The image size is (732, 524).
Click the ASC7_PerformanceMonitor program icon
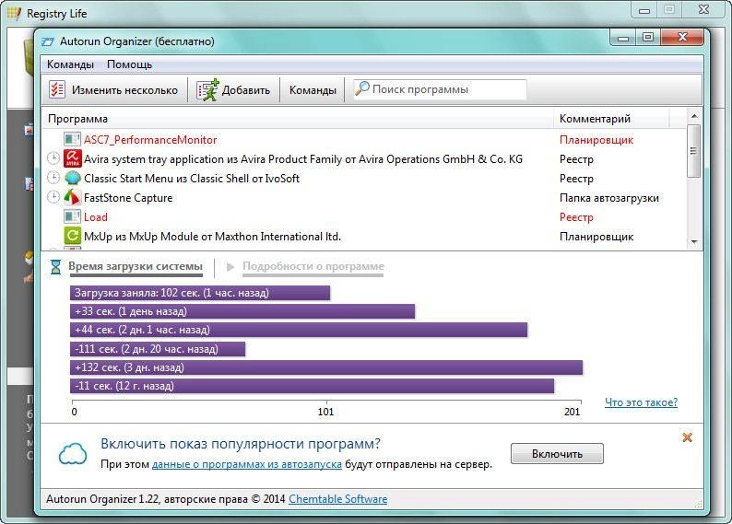tap(72, 139)
